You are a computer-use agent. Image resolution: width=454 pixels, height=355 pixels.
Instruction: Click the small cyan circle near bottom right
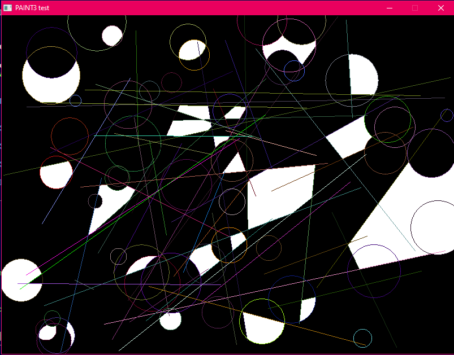tap(362, 338)
